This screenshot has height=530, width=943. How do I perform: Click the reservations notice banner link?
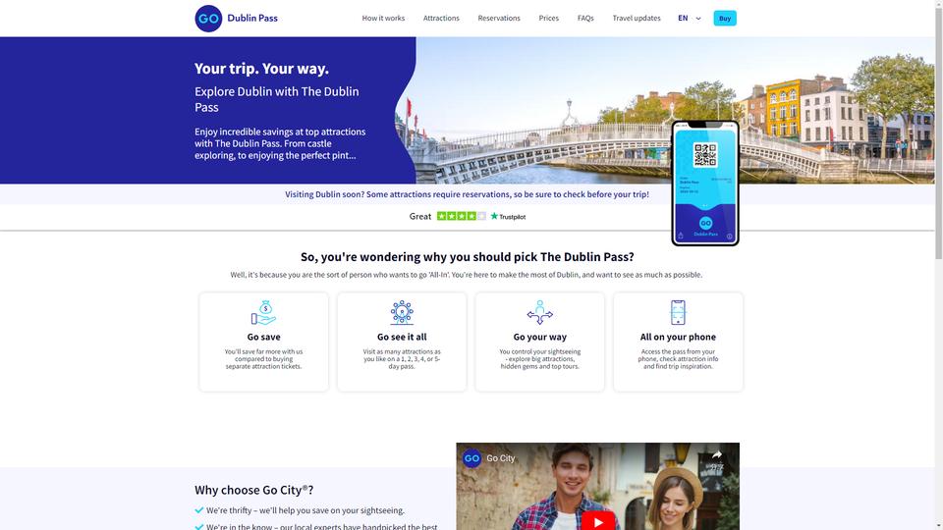pos(467,194)
